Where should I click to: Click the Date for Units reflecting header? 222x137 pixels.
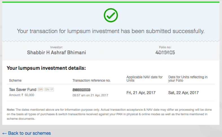click(188, 79)
